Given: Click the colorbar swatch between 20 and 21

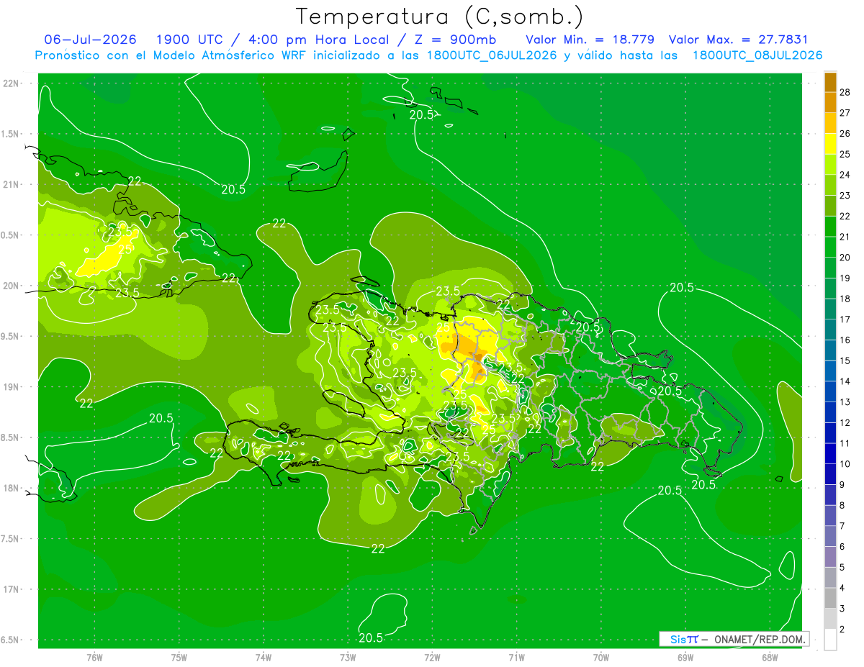Looking at the screenshot, I should (x=830, y=247).
